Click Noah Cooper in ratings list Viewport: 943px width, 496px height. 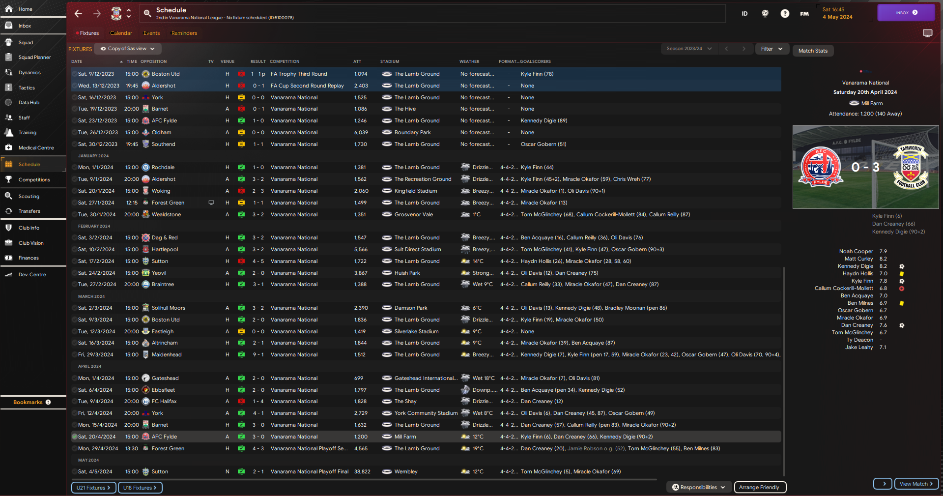click(x=856, y=251)
